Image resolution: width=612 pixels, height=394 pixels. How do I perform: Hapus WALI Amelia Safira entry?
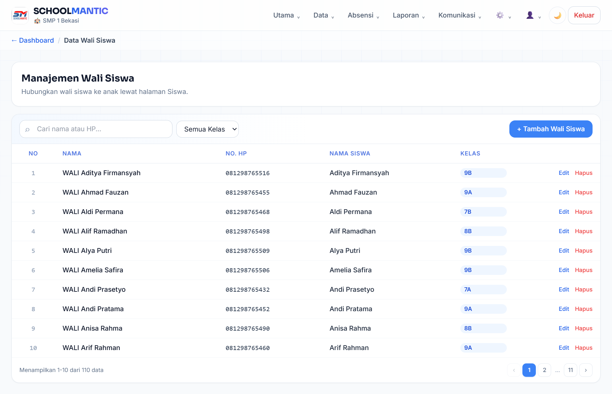(x=583, y=270)
